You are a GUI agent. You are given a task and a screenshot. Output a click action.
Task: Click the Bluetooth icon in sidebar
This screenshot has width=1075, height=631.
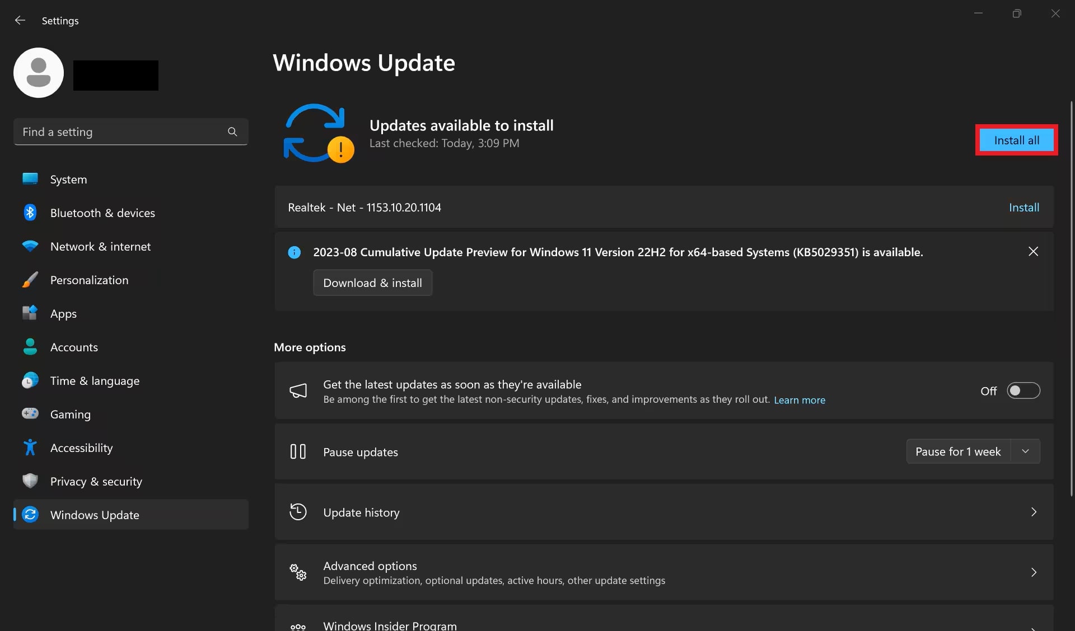pyautogui.click(x=30, y=213)
